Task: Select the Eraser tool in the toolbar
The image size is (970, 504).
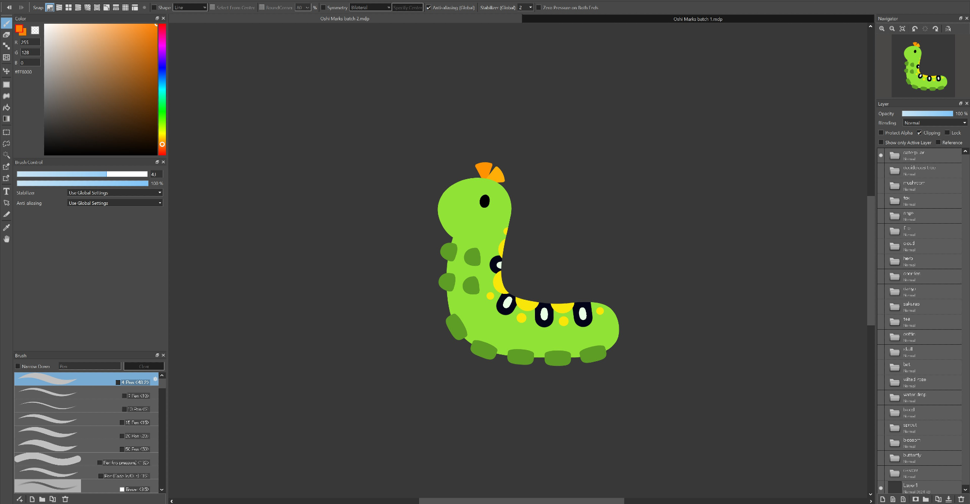Action: click(6, 35)
